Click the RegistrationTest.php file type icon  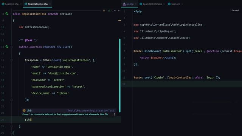tap(26, 4)
